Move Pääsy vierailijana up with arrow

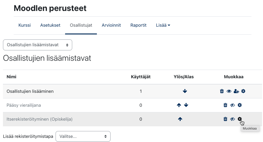click(x=179, y=105)
